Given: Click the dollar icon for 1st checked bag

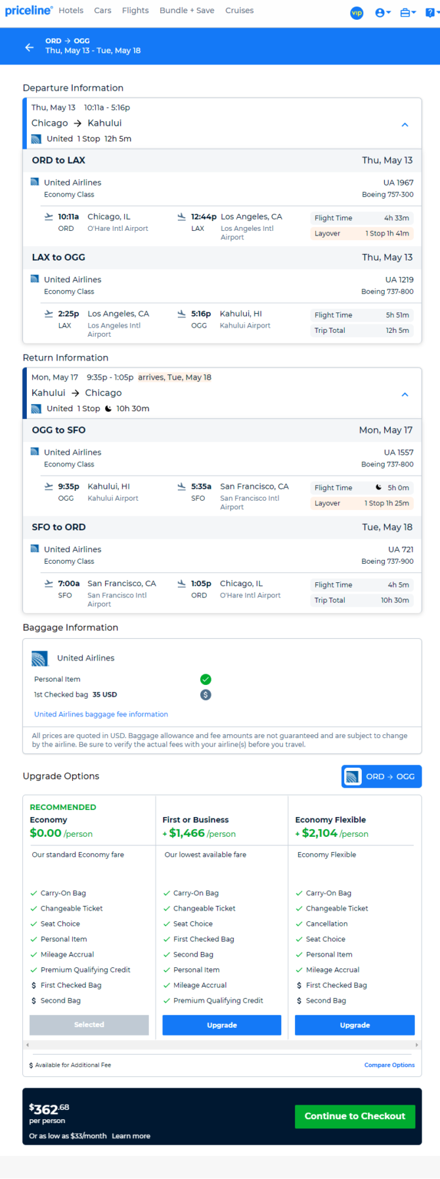Looking at the screenshot, I should pos(206,695).
